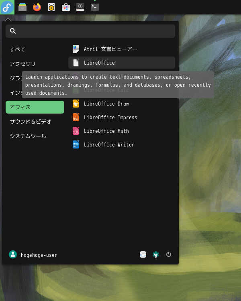Launch the video player panel icon

(80, 7)
